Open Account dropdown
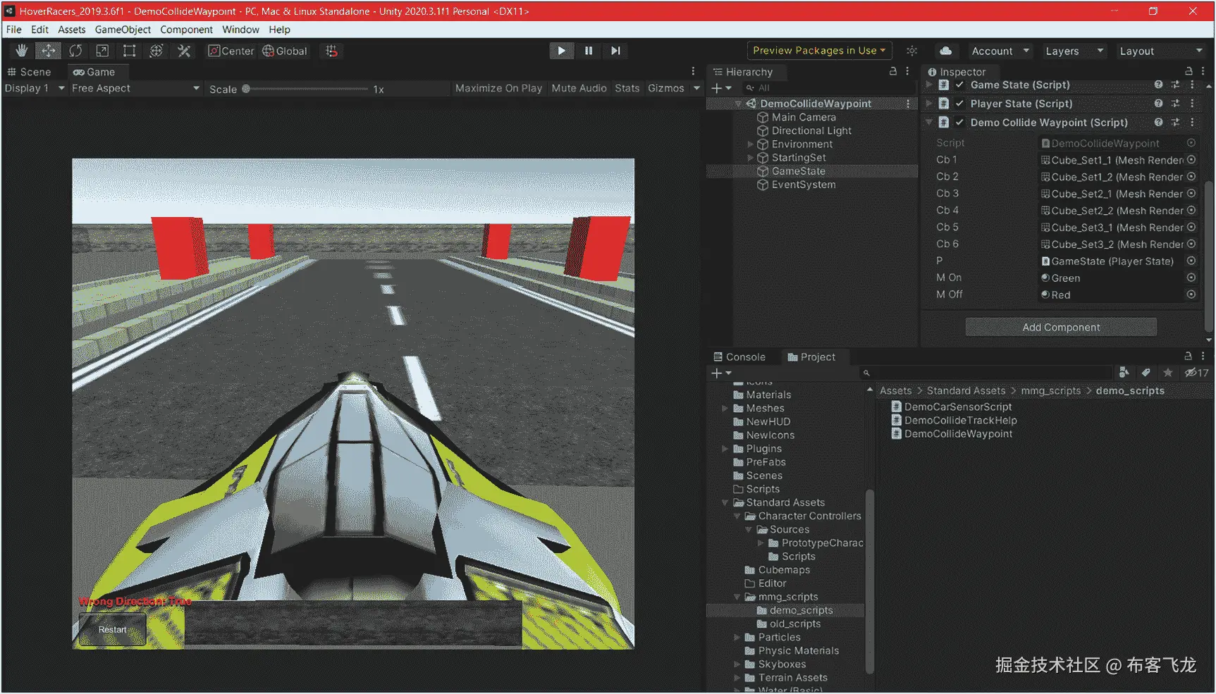 tap(1000, 51)
